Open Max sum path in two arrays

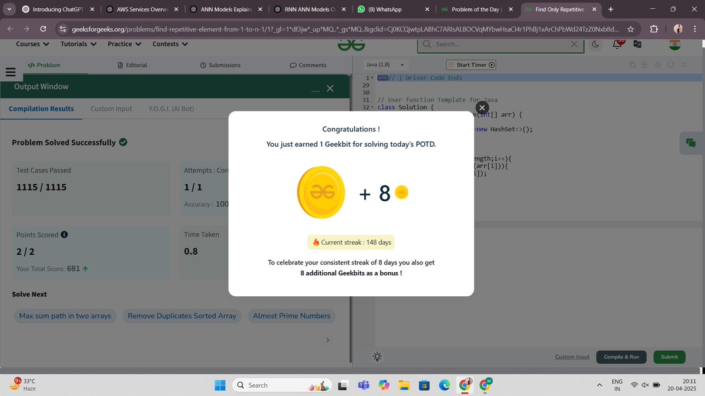(x=65, y=316)
